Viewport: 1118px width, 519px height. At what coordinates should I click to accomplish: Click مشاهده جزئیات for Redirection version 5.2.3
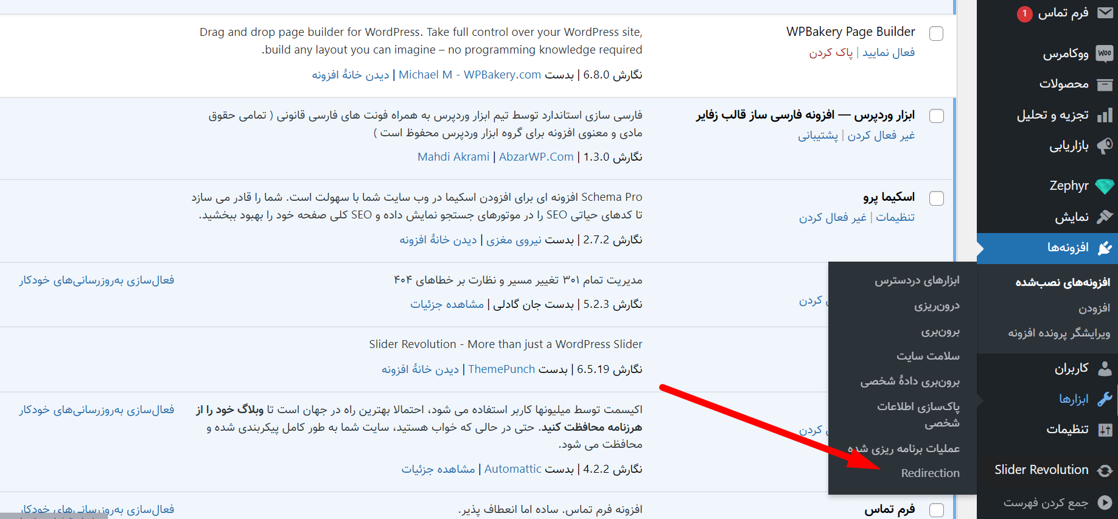(x=447, y=304)
